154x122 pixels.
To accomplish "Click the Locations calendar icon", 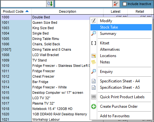I will (x=94, y=56).
